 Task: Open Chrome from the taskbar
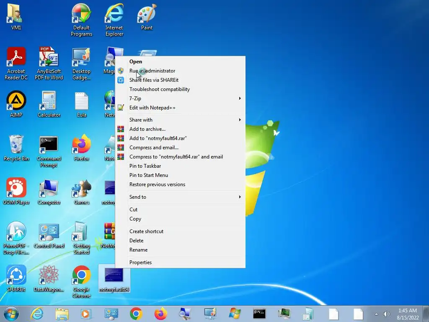click(136, 314)
